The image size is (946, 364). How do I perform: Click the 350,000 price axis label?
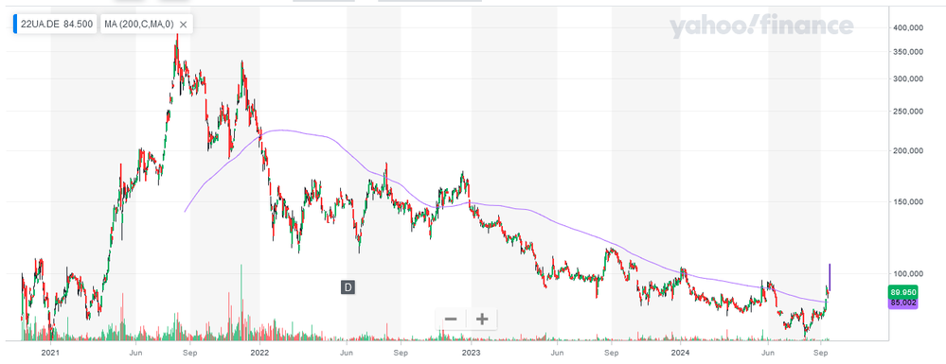click(907, 52)
